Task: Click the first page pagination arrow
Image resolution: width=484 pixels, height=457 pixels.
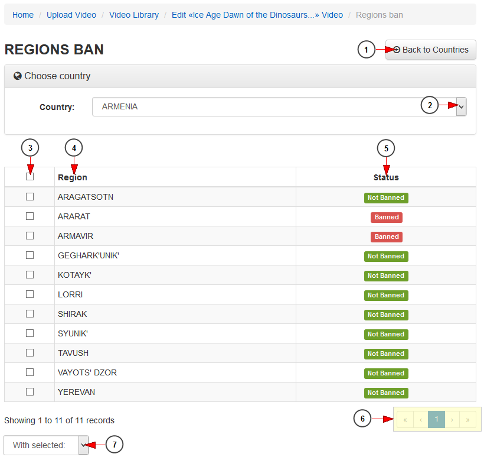Action: (x=405, y=420)
